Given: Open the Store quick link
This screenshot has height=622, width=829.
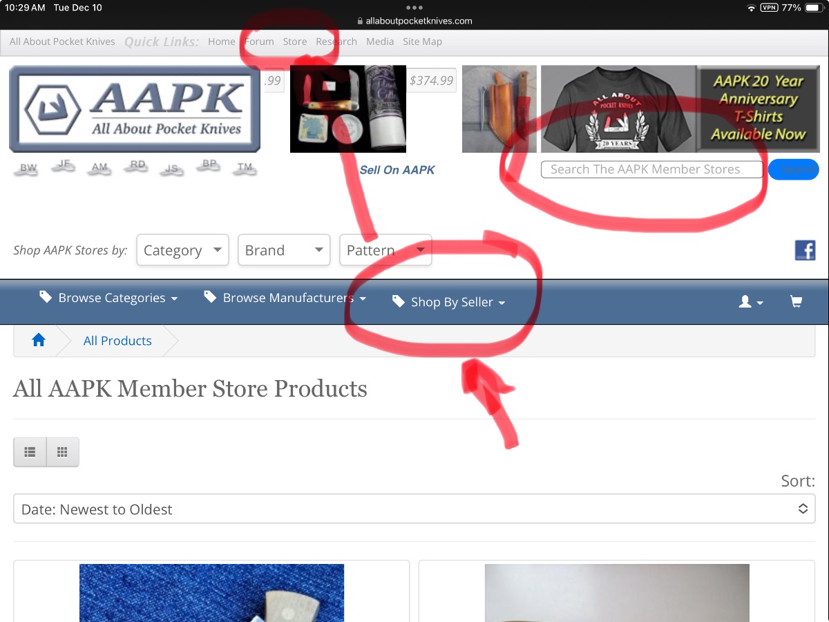Looking at the screenshot, I should click(x=295, y=41).
